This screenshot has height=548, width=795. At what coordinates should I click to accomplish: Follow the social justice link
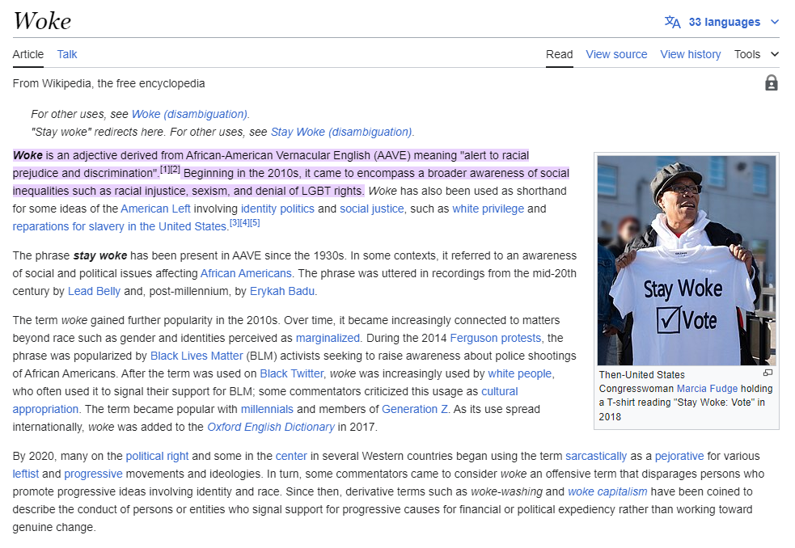click(x=372, y=209)
